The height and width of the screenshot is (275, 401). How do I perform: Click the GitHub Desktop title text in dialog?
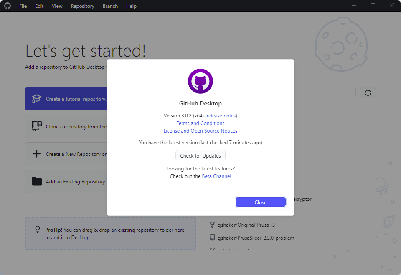pos(200,103)
